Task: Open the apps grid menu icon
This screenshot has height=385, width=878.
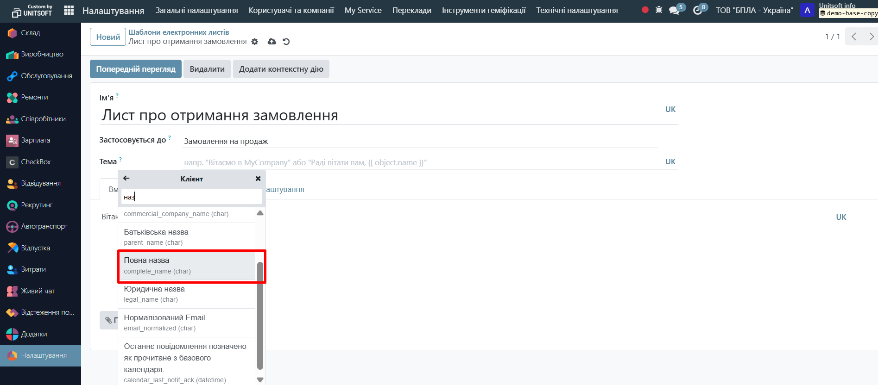Action: click(69, 10)
